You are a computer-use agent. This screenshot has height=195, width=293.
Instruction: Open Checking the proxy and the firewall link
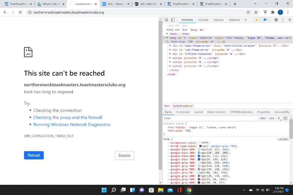(68, 117)
